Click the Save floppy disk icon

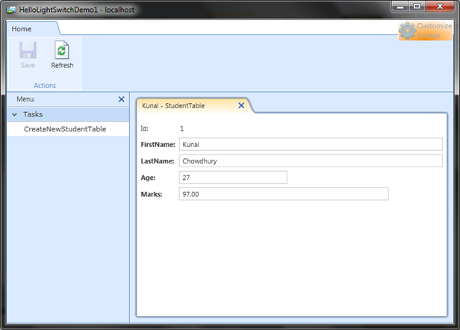coord(28,50)
